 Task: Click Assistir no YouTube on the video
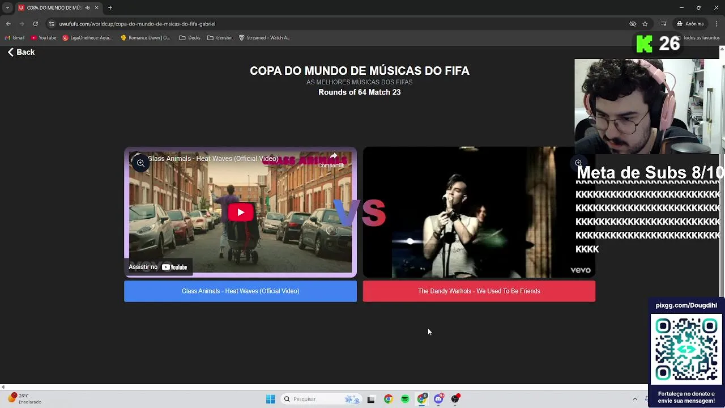[158, 267]
